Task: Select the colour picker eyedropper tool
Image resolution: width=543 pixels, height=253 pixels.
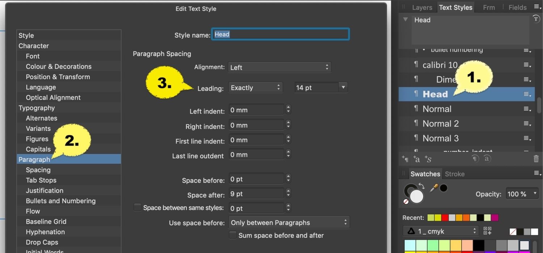Action: click(434, 188)
